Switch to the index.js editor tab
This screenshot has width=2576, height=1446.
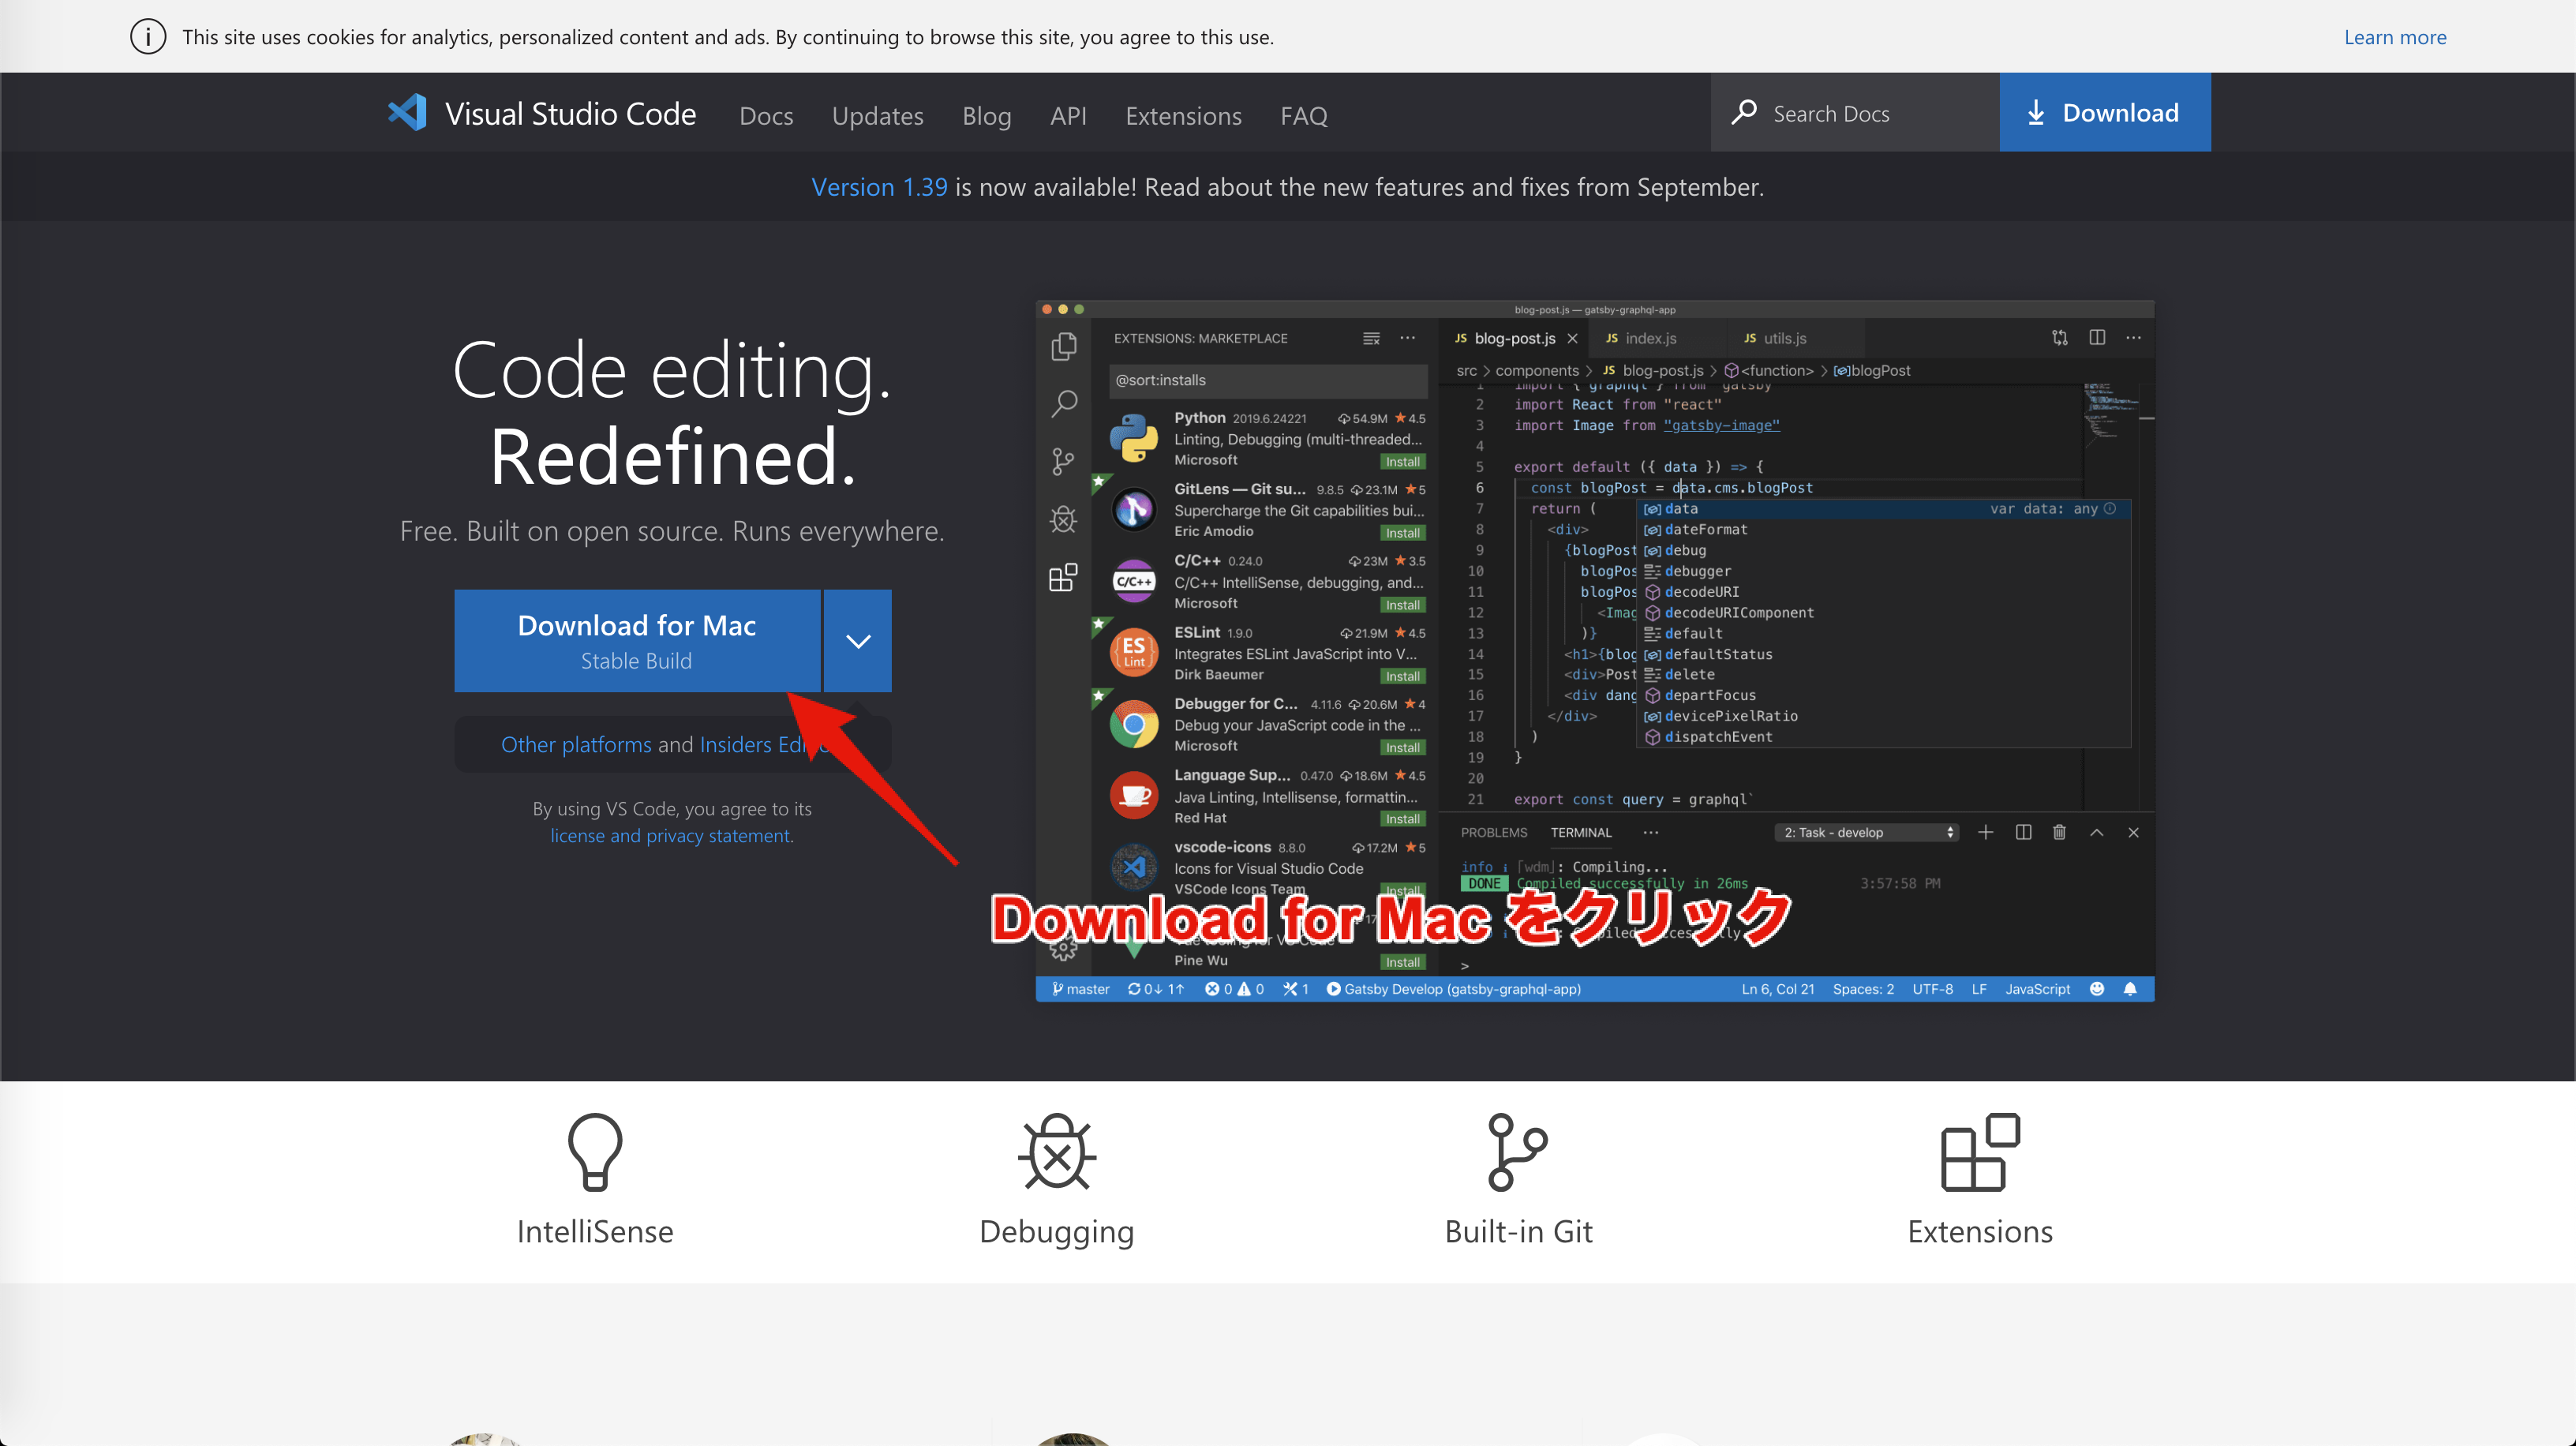(x=1650, y=338)
